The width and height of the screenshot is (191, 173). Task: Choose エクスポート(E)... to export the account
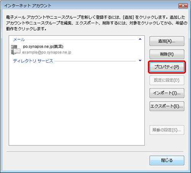[x=167, y=106]
